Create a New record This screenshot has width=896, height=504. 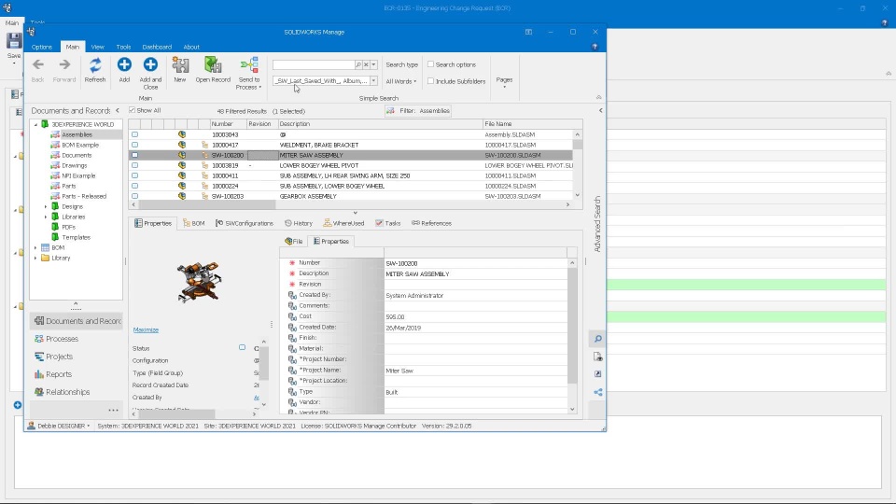[180, 70]
